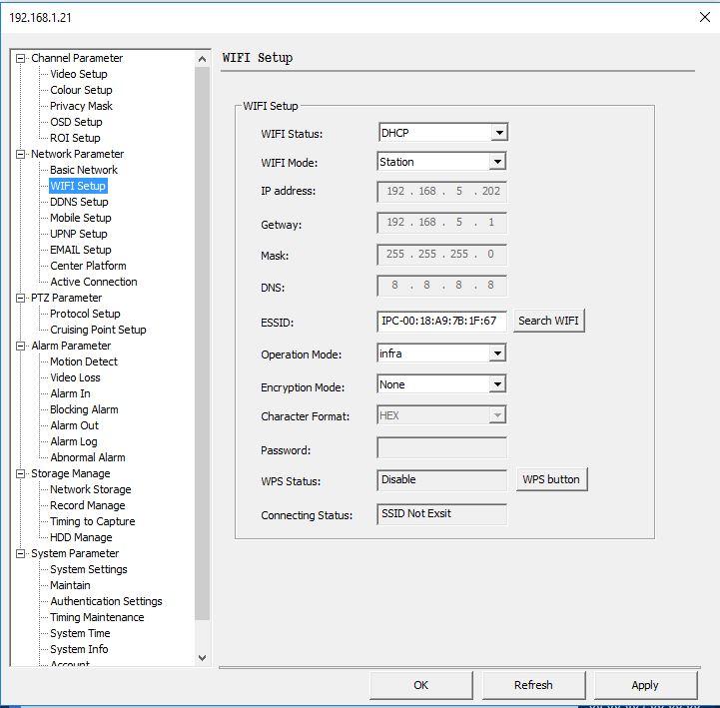Click the WPS Status Disable field
720x708 pixels.
point(441,479)
